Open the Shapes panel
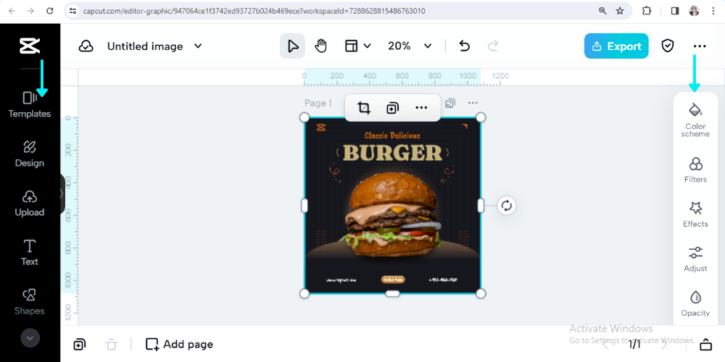725x362 pixels. click(x=30, y=302)
